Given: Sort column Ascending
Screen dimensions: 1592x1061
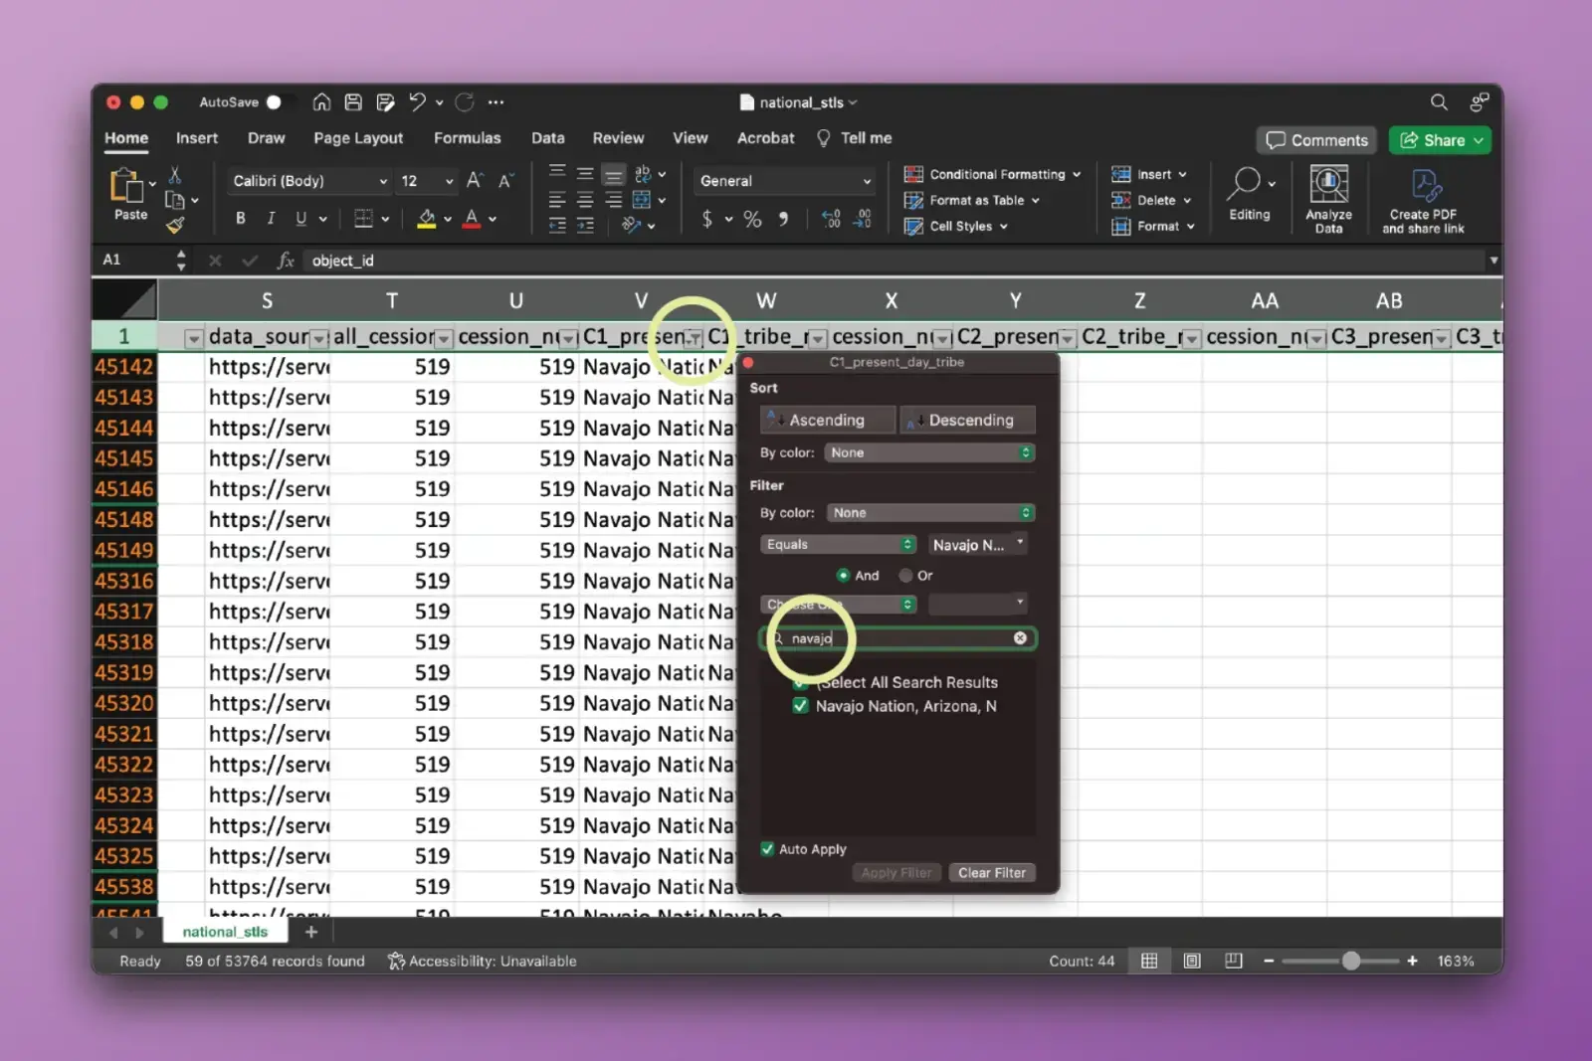Looking at the screenshot, I should 828,420.
